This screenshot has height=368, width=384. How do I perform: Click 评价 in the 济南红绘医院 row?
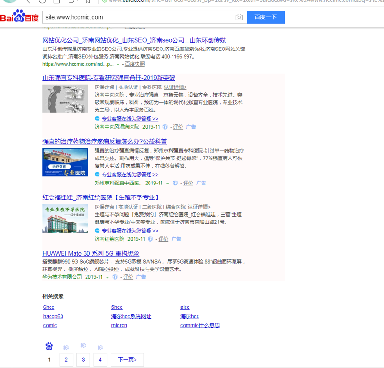(x=163, y=239)
